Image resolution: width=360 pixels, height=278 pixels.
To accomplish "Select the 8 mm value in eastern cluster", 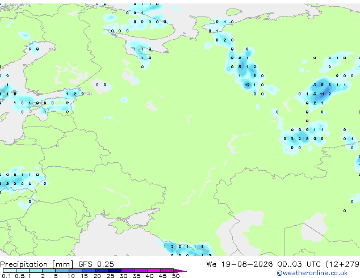I will (x=322, y=85).
